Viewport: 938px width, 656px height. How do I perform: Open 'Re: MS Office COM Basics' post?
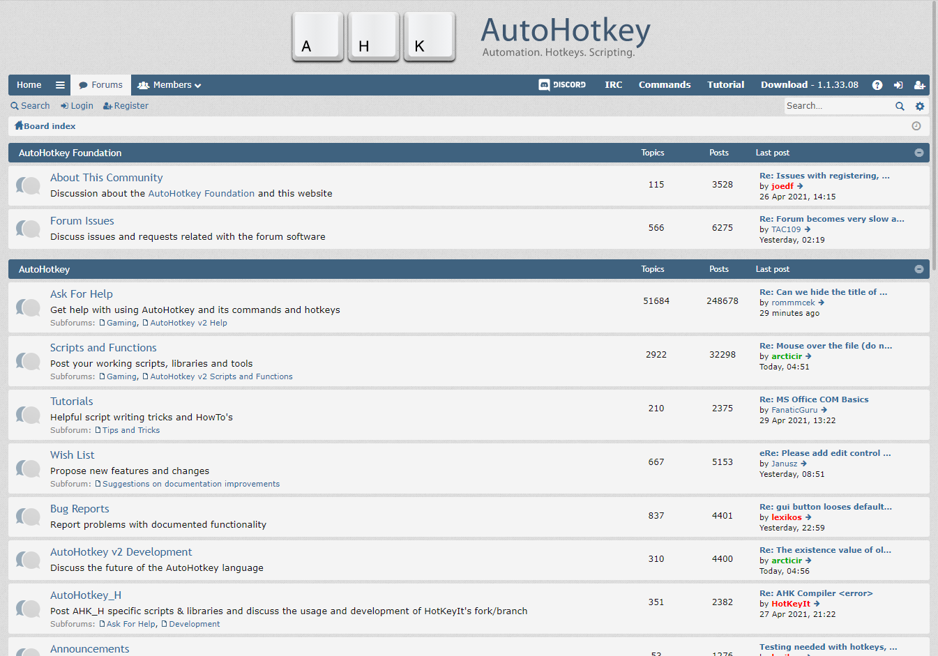814,399
